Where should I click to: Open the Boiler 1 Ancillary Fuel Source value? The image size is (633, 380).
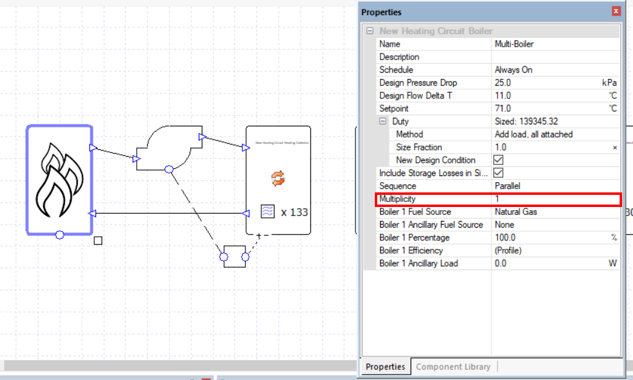click(x=555, y=225)
